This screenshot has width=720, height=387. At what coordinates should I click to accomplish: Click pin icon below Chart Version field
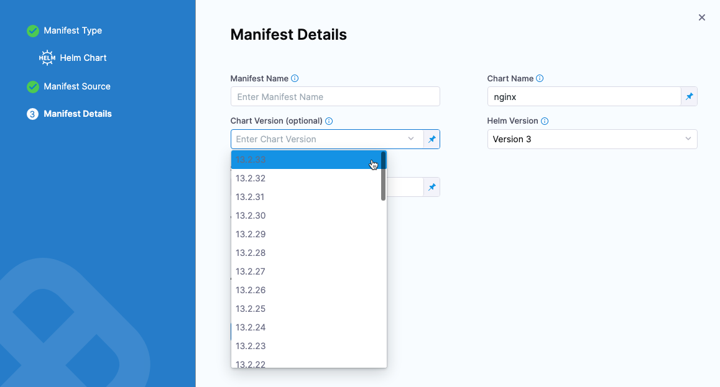pos(432,187)
